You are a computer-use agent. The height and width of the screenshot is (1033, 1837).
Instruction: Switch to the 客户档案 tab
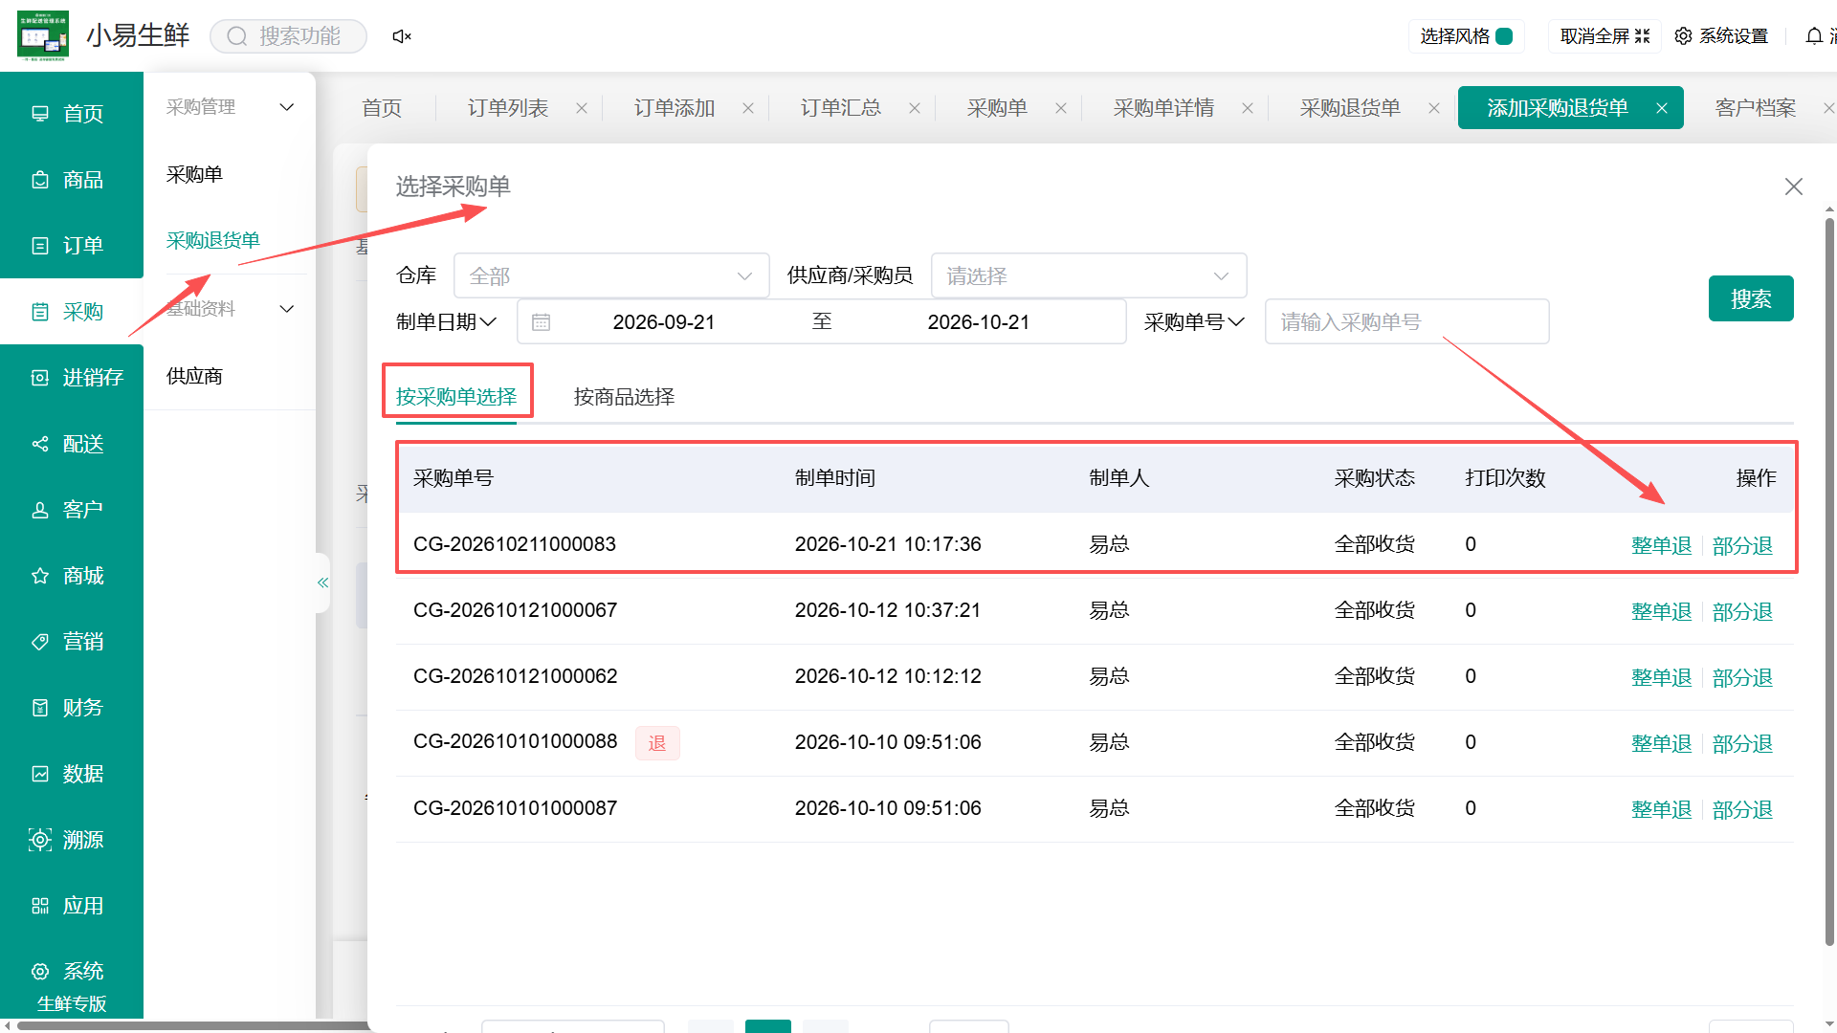point(1756,108)
